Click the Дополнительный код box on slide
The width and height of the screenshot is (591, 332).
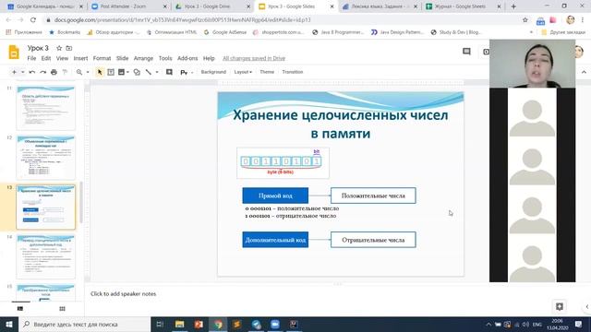pos(275,240)
